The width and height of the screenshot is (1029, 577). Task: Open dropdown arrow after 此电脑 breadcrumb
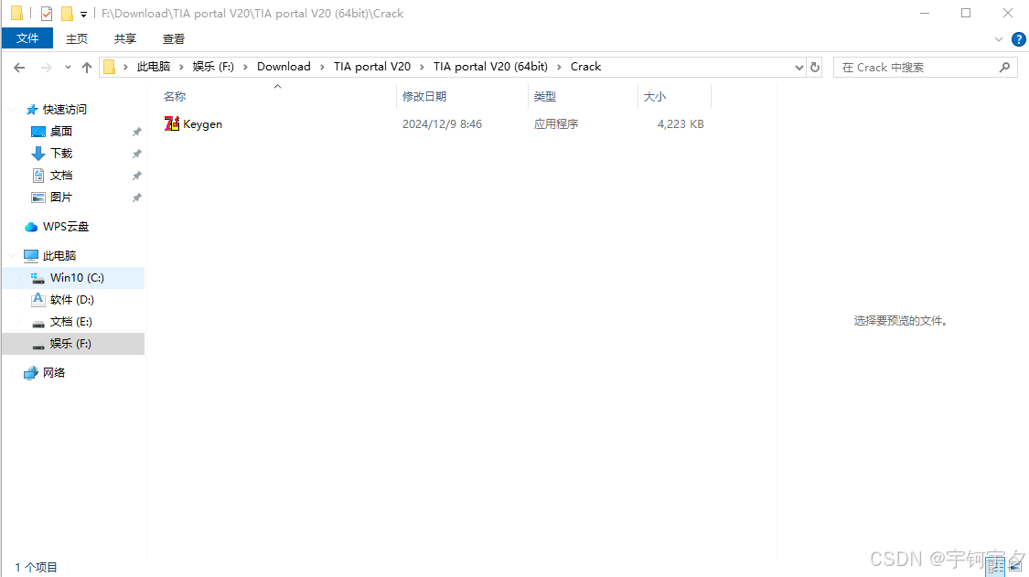coord(181,67)
